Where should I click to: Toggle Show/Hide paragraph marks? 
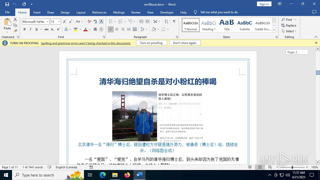coord(174,22)
